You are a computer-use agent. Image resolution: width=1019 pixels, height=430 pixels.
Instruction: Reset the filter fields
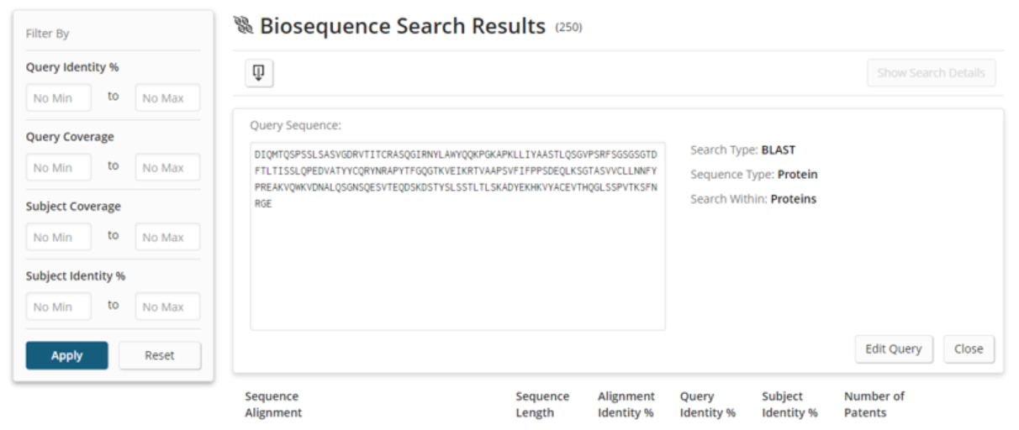click(160, 355)
